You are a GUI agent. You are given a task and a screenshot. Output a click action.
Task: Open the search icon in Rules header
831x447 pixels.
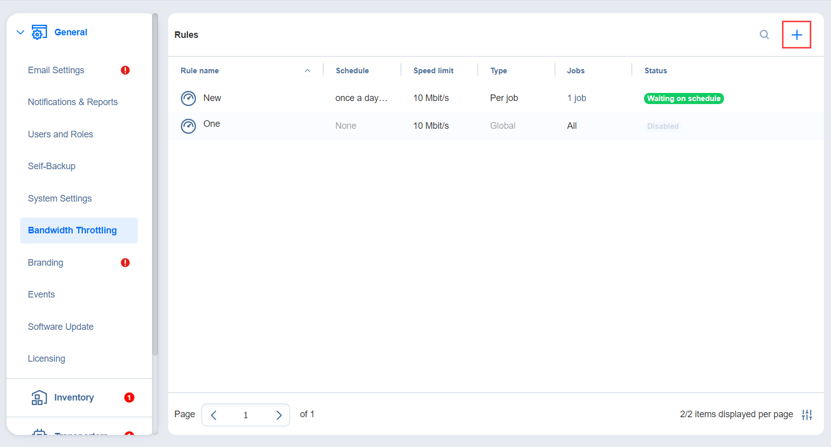coord(764,35)
